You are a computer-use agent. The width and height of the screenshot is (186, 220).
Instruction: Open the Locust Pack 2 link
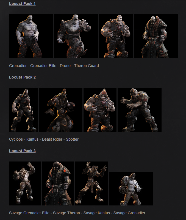(x=22, y=77)
